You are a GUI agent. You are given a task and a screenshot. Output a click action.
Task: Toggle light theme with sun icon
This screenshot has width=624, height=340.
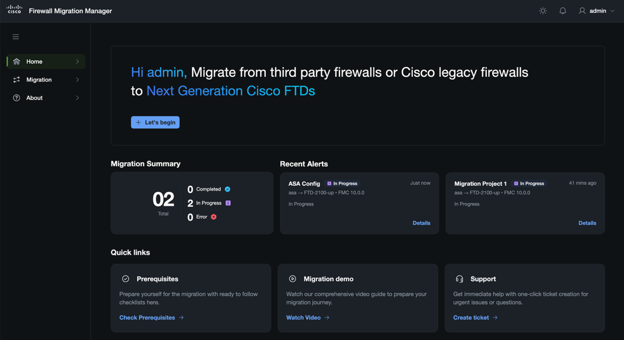point(543,11)
